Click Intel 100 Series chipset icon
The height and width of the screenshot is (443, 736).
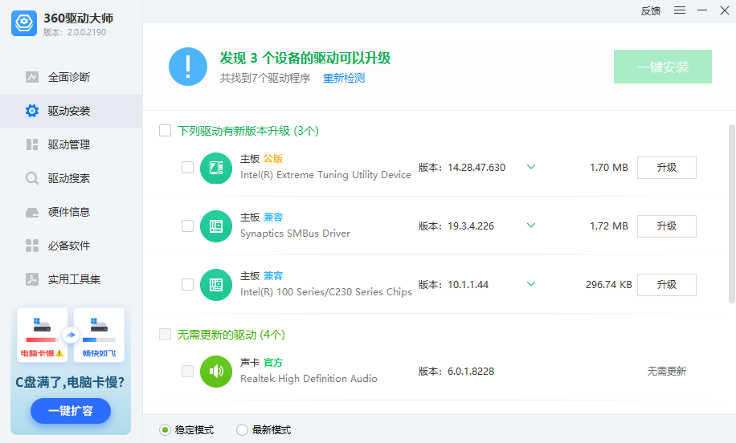pyautogui.click(x=216, y=285)
